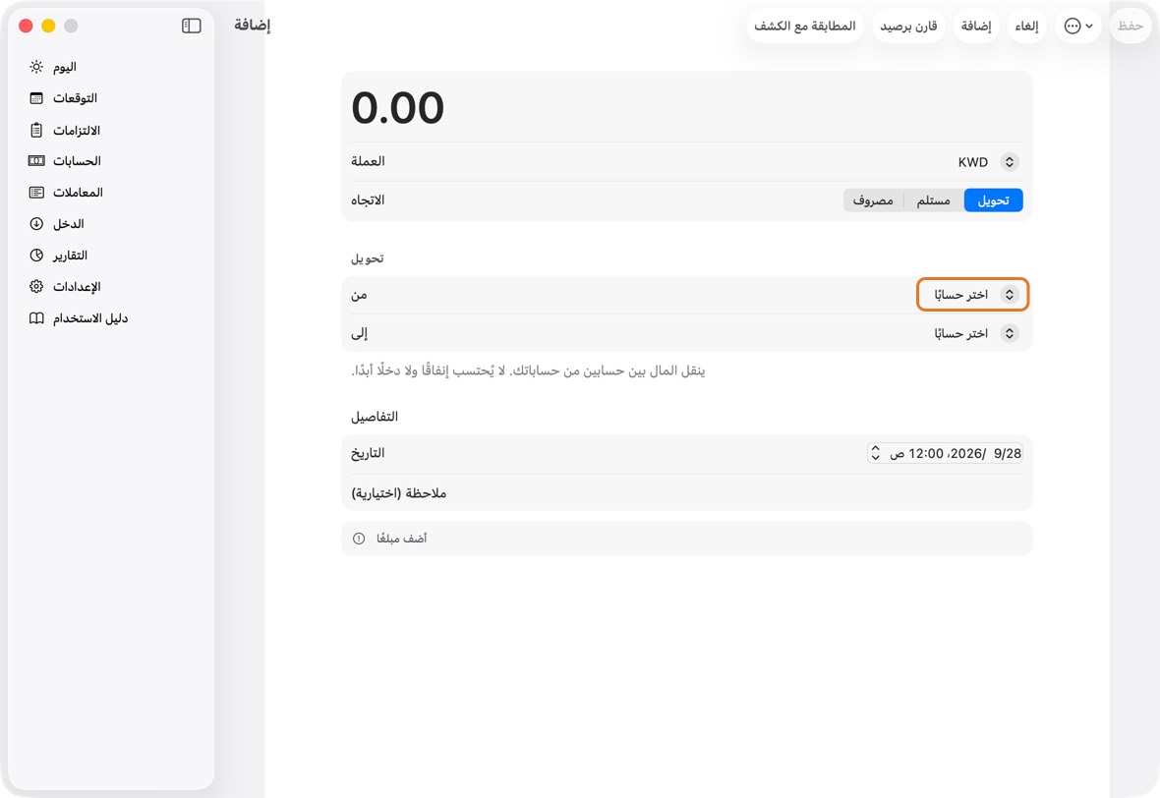Click the تحويل section heading
The width and height of the screenshot is (1160, 798).
point(367,258)
